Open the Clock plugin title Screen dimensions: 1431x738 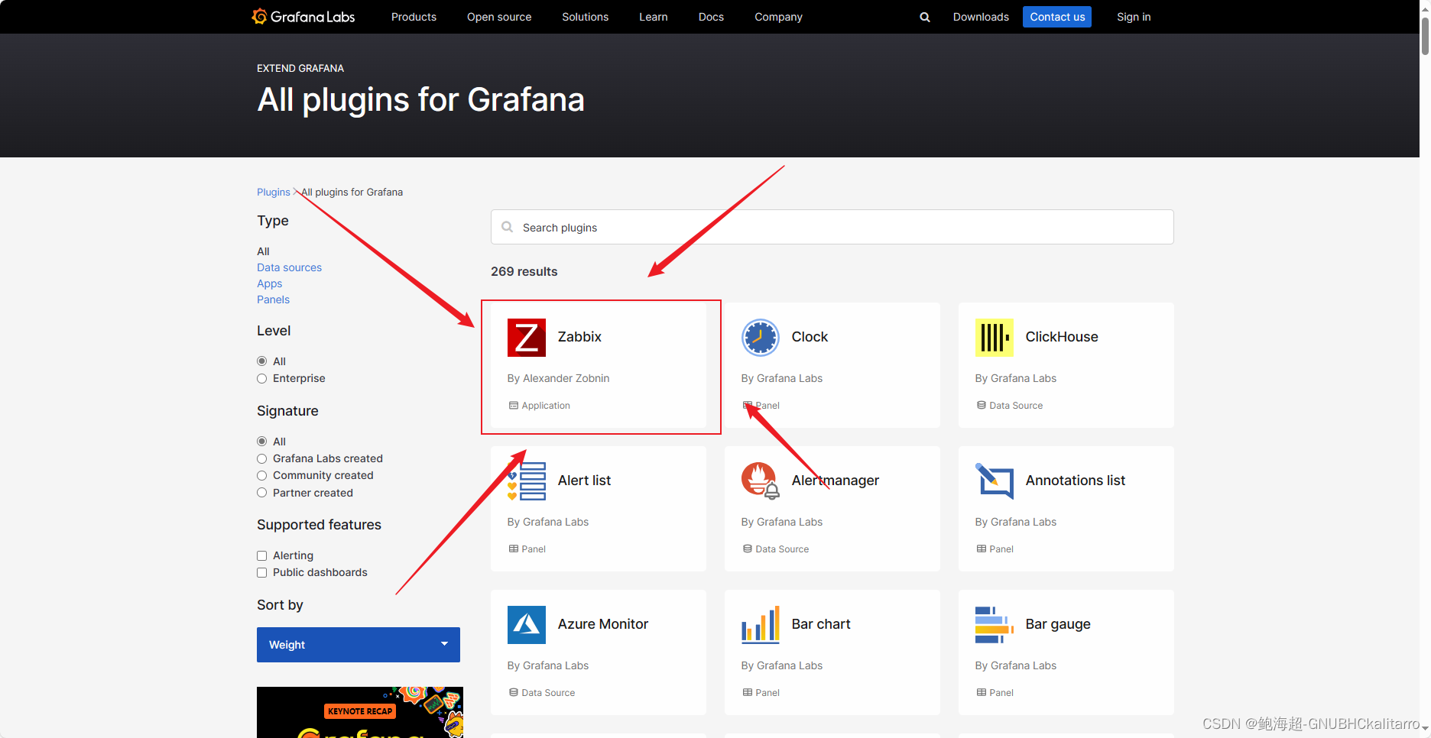coord(810,337)
